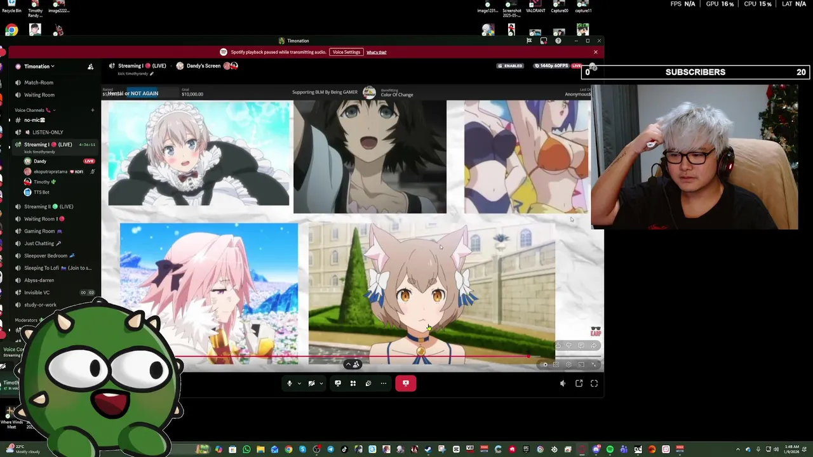Open microphone options arrow next to mic

299,383
